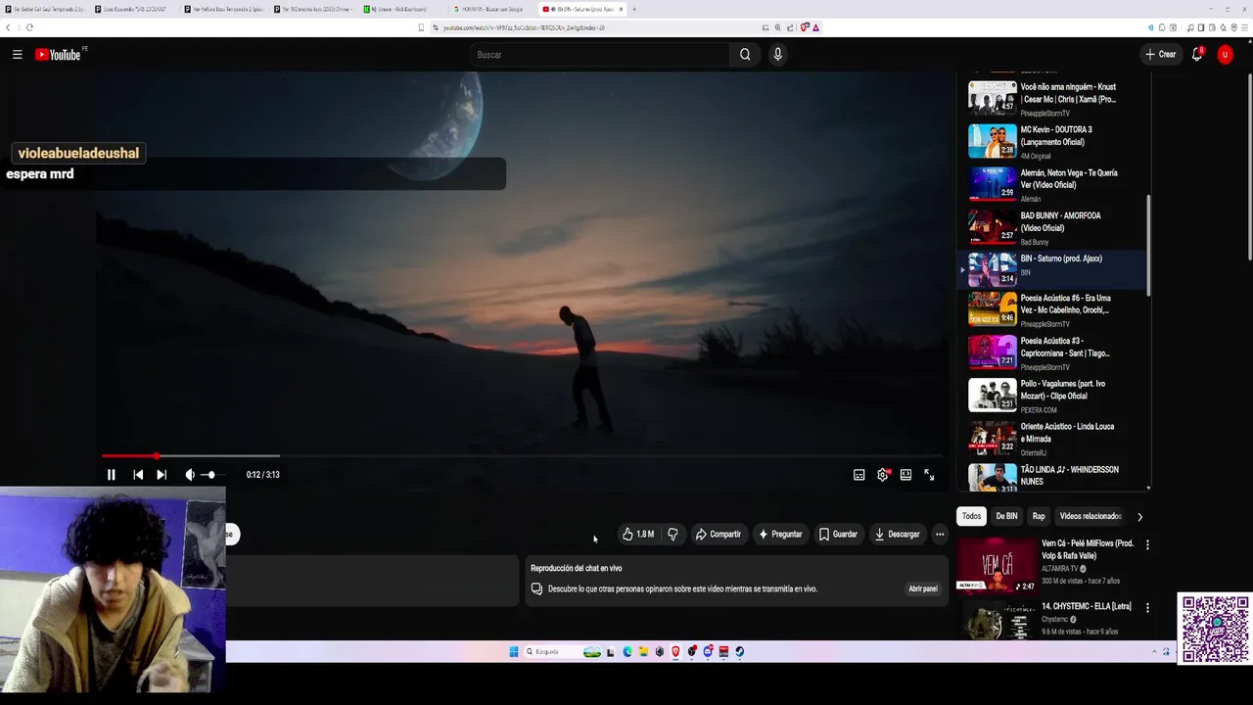Mute the player volume
This screenshot has height=705, width=1253.
pos(190,475)
